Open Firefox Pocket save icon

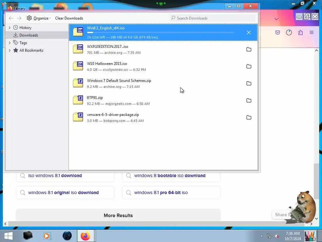[277, 32]
